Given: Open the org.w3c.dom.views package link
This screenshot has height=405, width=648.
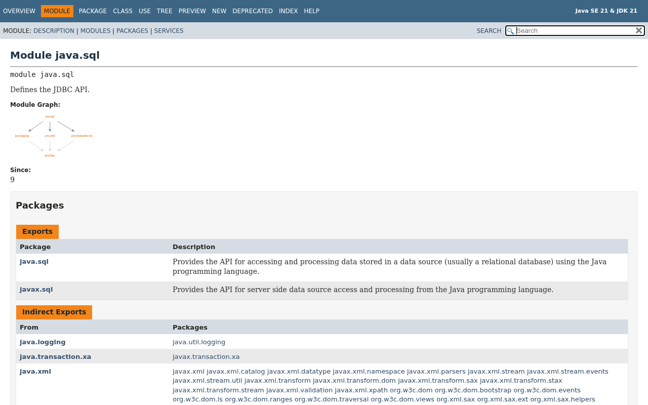Looking at the screenshot, I should pyautogui.click(x=402, y=399).
